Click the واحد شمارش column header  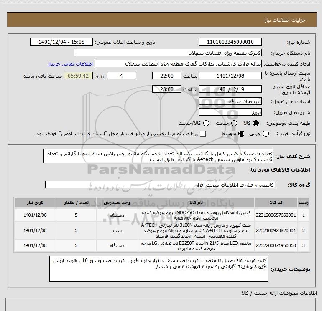pos(117,203)
